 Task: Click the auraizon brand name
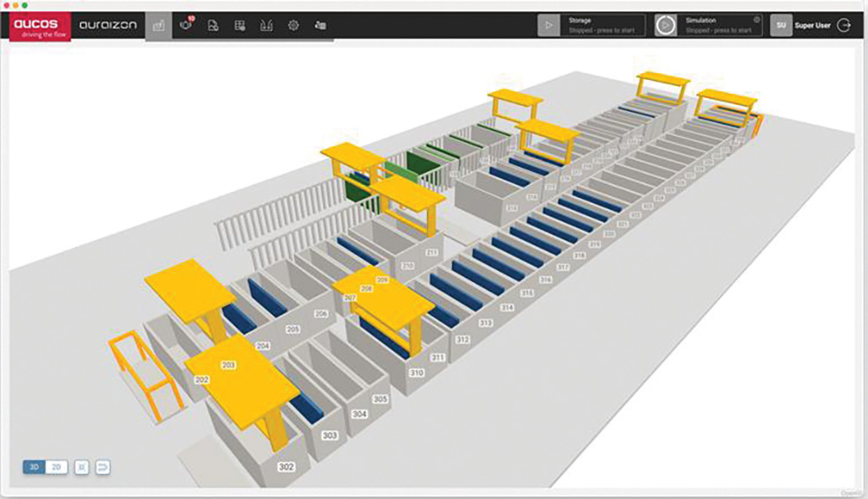108,25
